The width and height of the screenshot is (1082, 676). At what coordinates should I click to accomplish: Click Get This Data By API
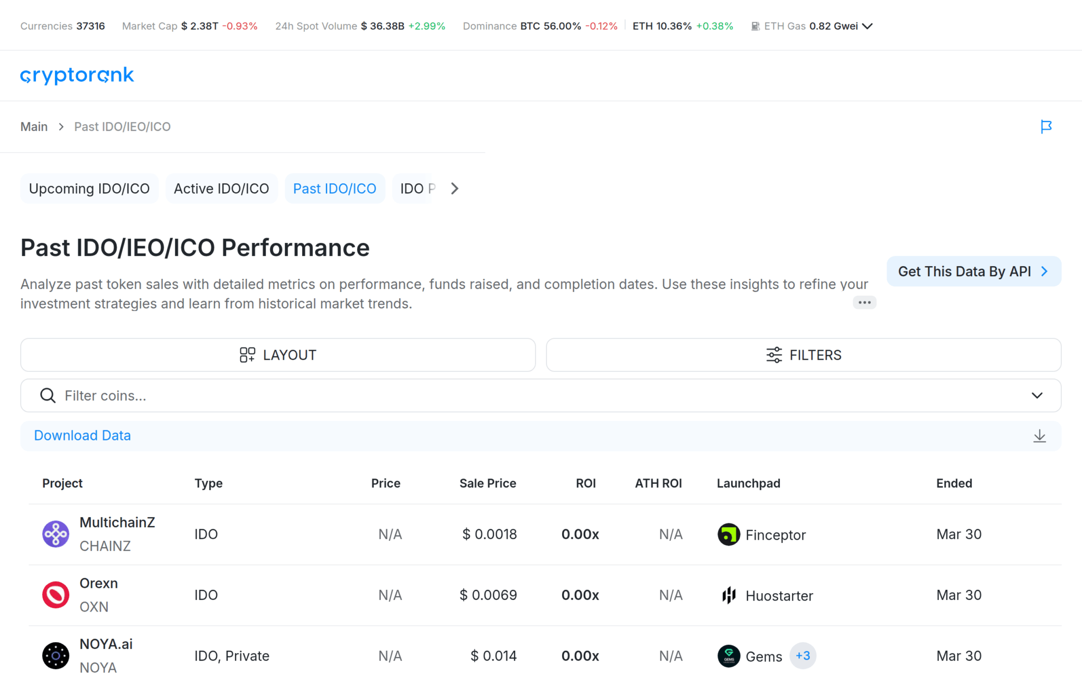click(x=973, y=271)
